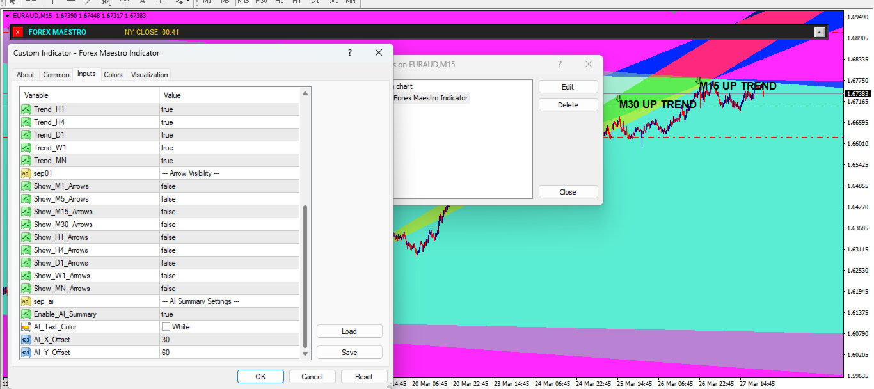Click the 'ab' string icon beside sep01
Screen dimensions: 874x389
pos(26,173)
